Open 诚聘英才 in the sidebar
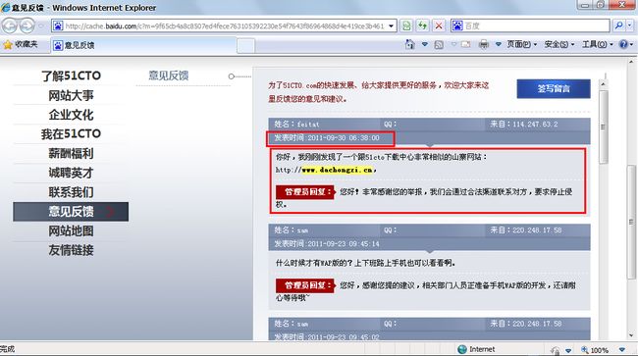Image resolution: width=638 pixels, height=356 pixels. (x=71, y=174)
